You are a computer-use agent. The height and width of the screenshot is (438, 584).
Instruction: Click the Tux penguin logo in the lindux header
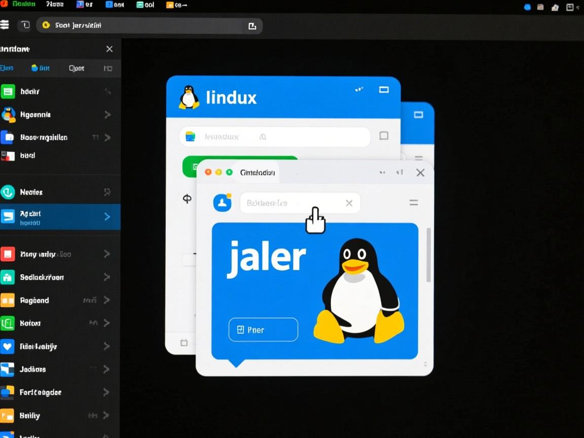tap(188, 97)
